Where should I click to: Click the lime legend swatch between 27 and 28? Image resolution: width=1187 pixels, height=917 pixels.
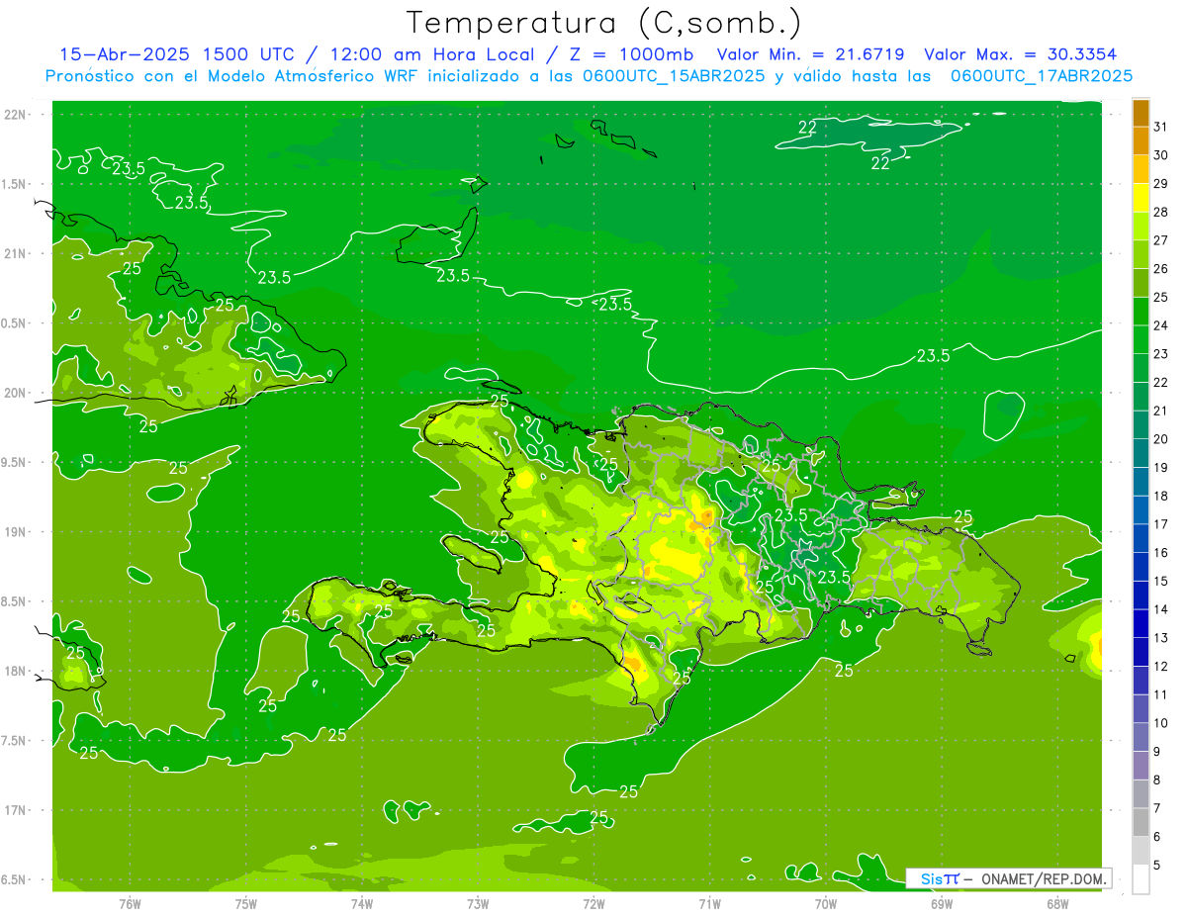pos(1141,227)
